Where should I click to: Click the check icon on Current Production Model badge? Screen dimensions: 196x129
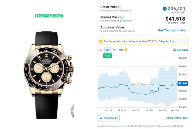click(x=37, y=16)
